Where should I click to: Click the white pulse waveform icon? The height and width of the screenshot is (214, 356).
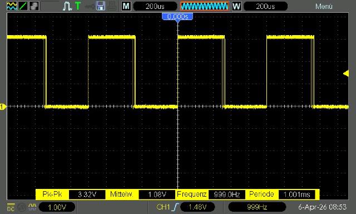click(67, 6)
